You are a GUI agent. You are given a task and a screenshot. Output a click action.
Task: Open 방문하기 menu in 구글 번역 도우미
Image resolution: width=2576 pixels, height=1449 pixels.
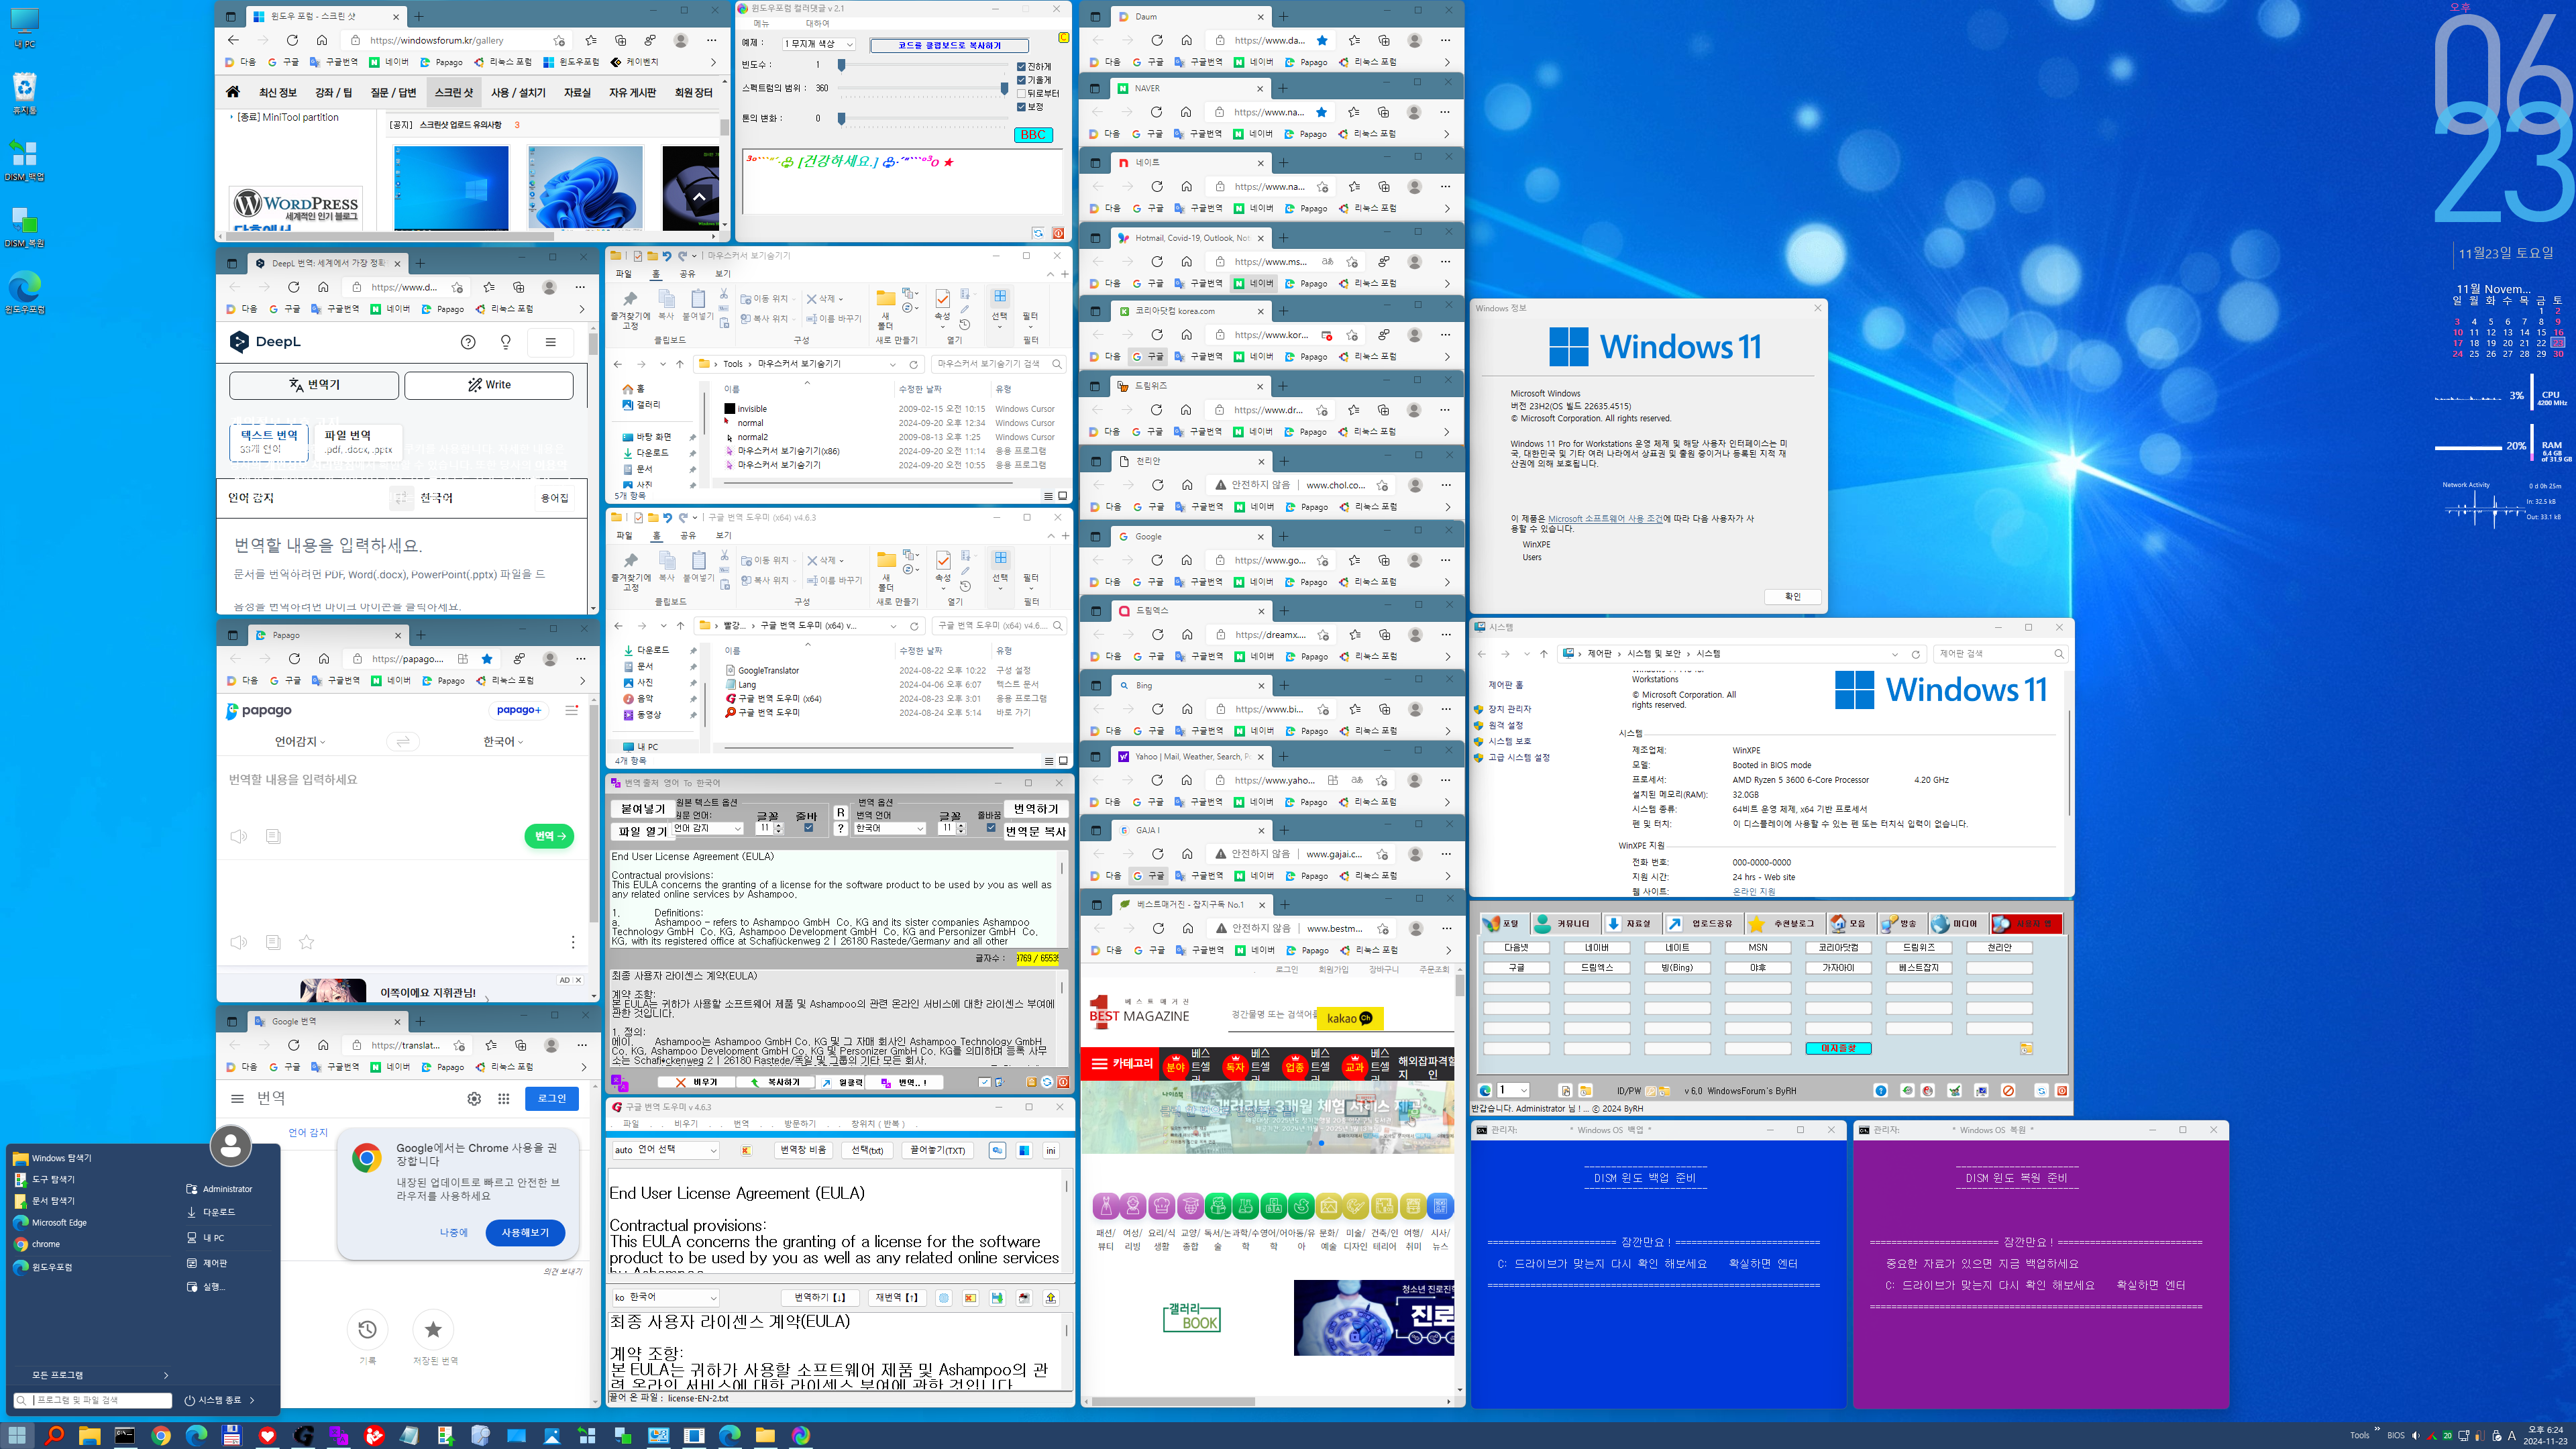[x=800, y=1124]
